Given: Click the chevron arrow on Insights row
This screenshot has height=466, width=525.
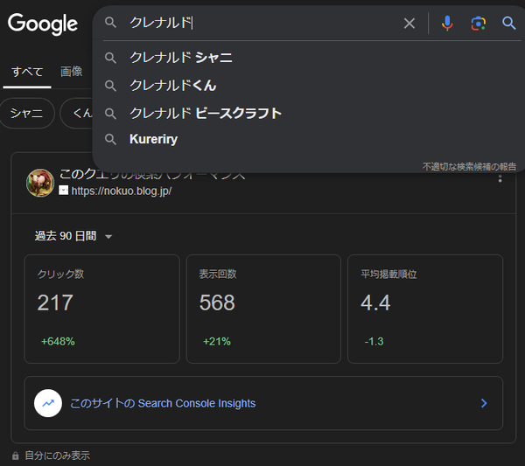Looking at the screenshot, I should click(x=484, y=403).
